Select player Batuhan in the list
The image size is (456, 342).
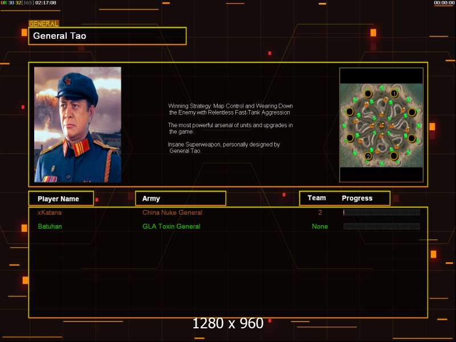(50, 226)
